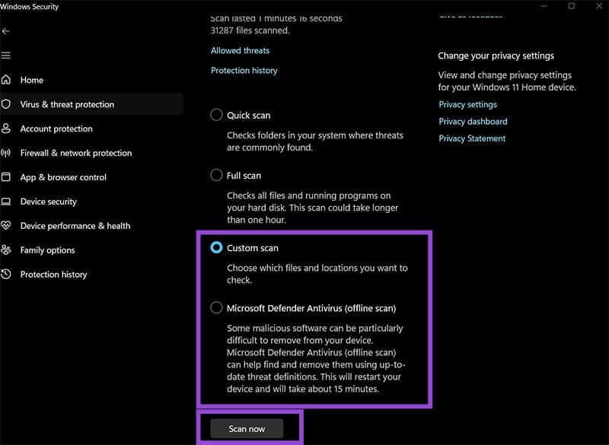The width and height of the screenshot is (609, 445).
Task: Open the Allowed threats link
Action: [x=240, y=51]
